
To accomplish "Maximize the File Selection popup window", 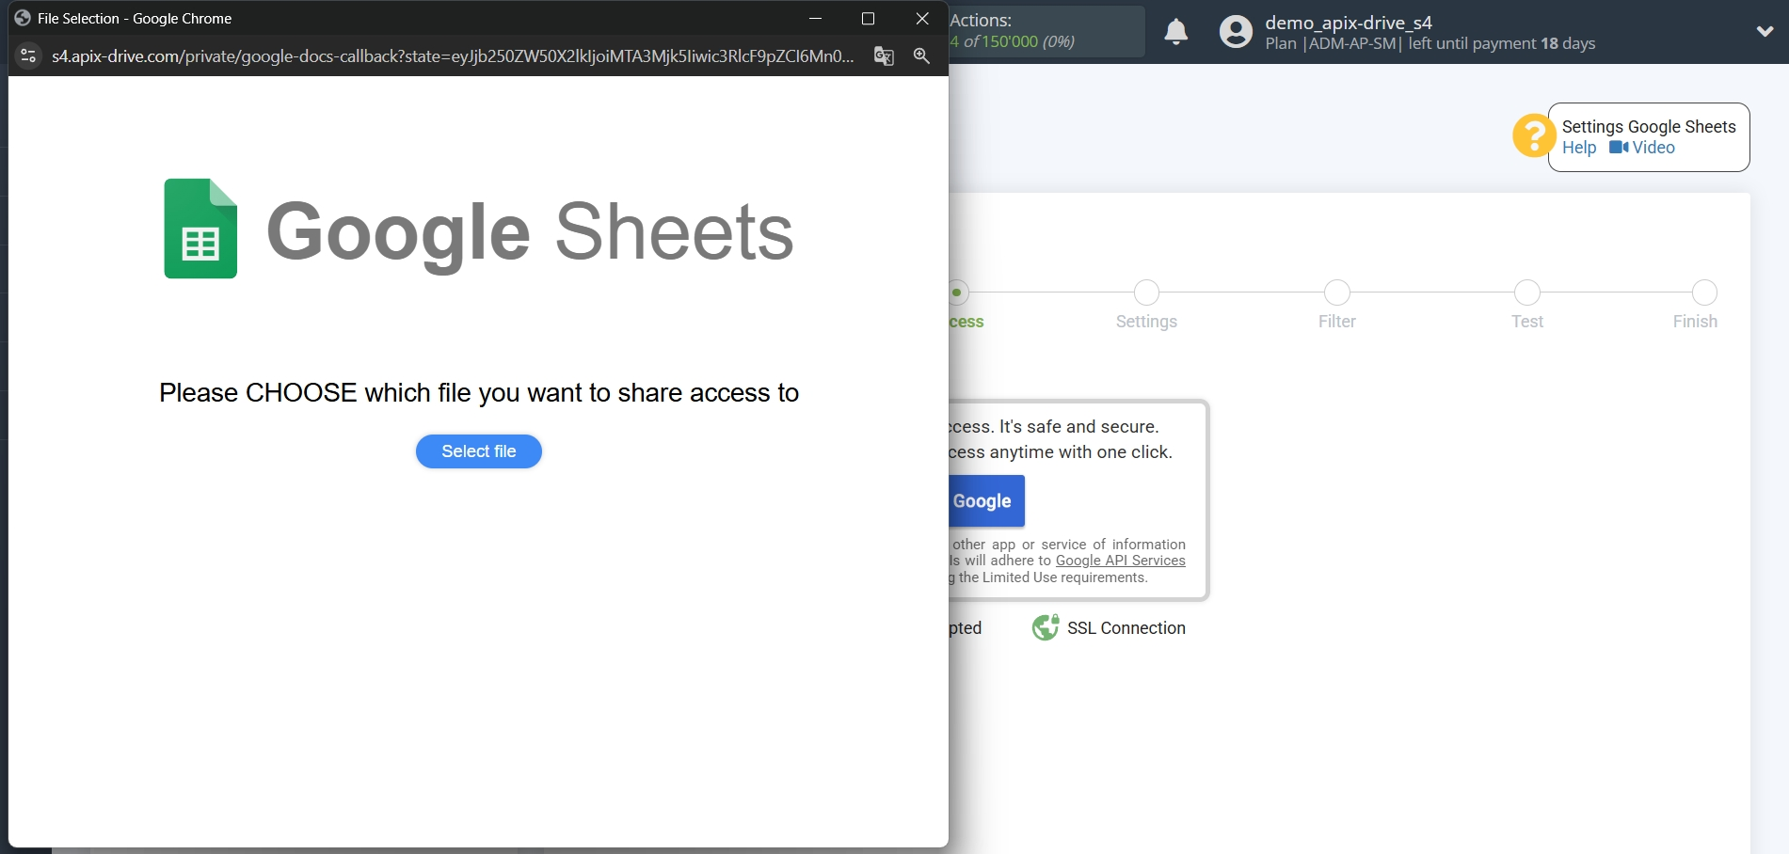I will tap(868, 19).
